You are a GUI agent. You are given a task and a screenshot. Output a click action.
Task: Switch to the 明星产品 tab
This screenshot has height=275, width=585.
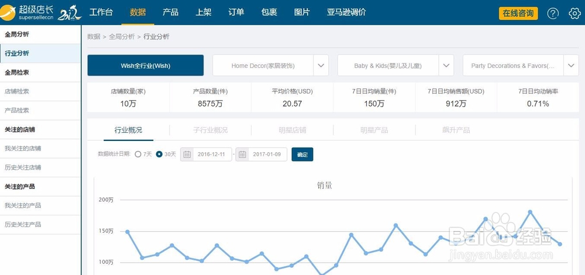tap(374, 130)
